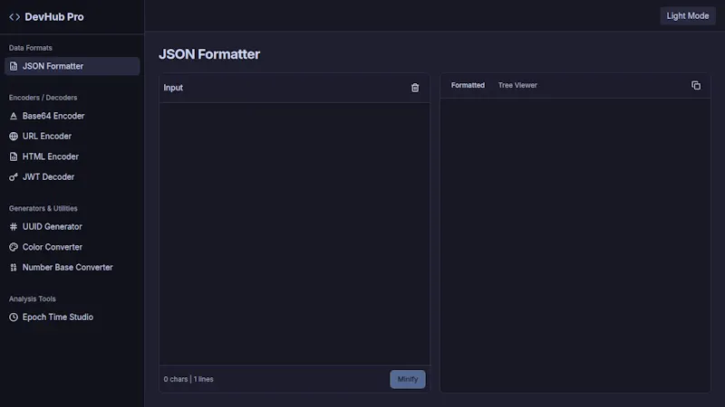Open the Epoch Time Studio tool
Image resolution: width=725 pixels, height=407 pixels.
point(72,317)
